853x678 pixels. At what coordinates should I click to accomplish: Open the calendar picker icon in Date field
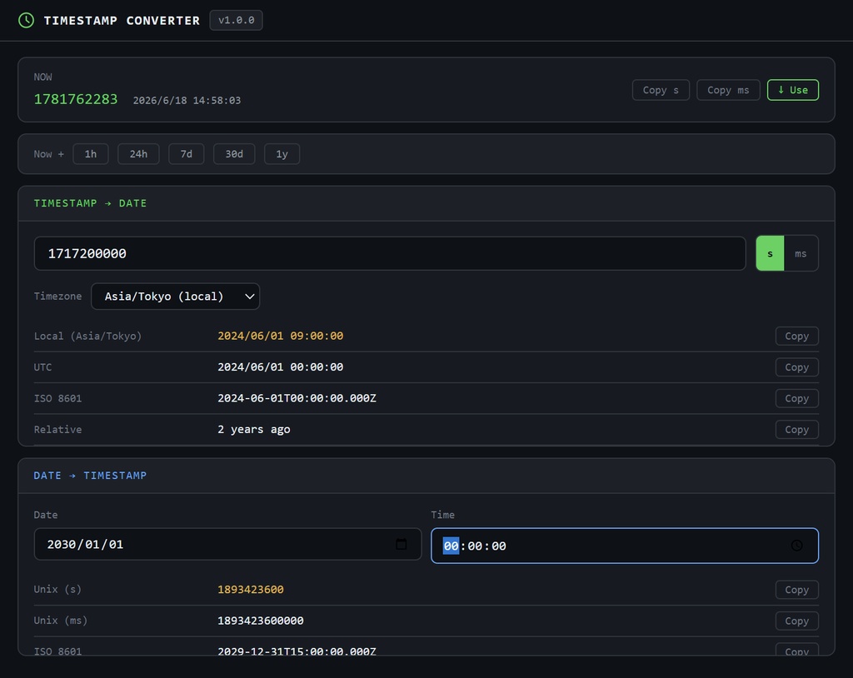(x=401, y=544)
